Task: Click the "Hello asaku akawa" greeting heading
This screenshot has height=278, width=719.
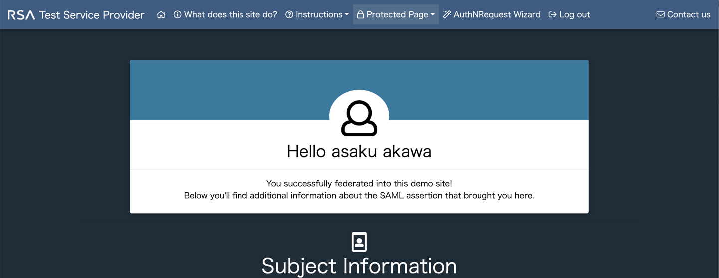Action: (x=359, y=151)
